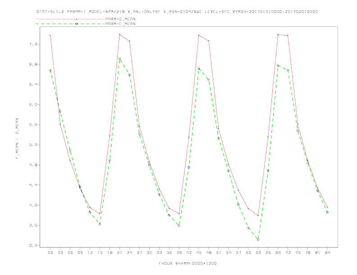Click the 4.0 y-axis tick label

[x=33, y=205]
